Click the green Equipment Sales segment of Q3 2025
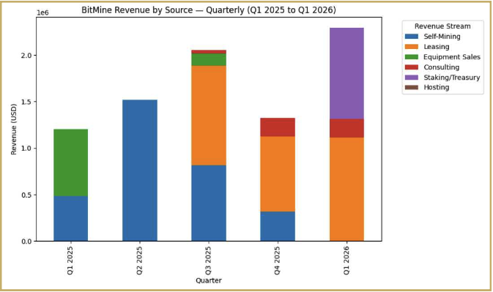493x292 pixels. click(209, 60)
